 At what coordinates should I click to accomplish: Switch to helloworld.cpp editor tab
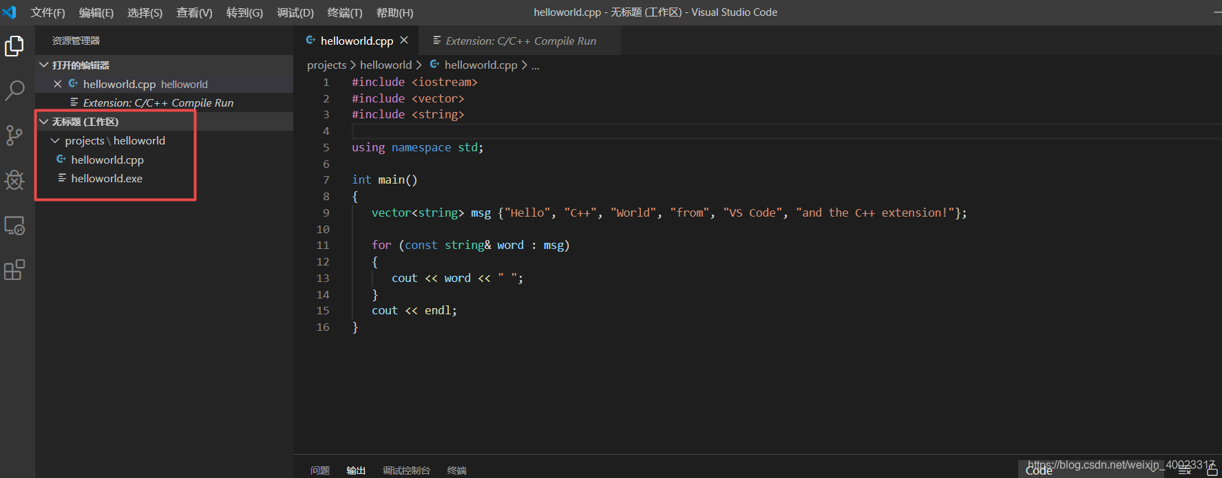tap(357, 41)
